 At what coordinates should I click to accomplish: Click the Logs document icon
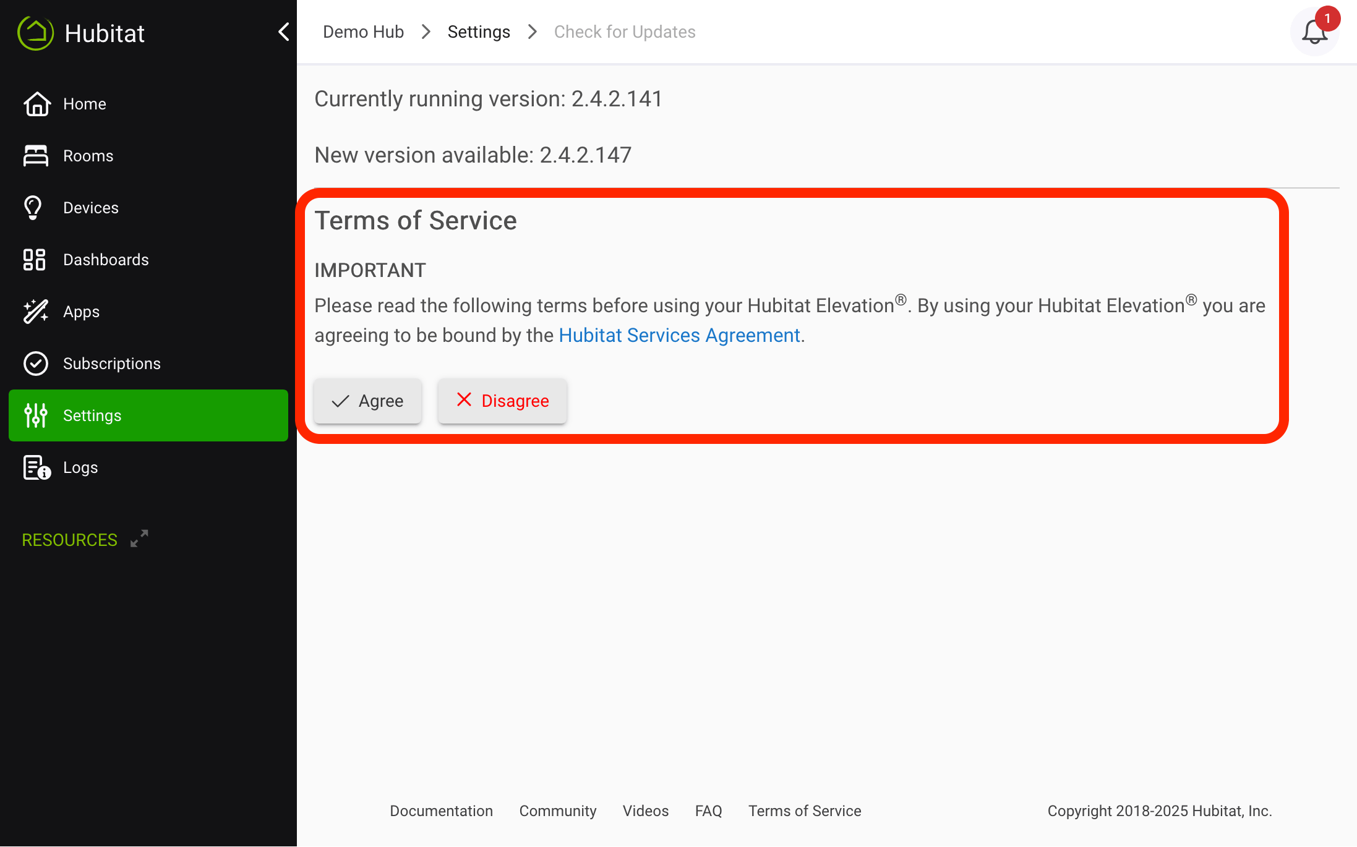36,467
